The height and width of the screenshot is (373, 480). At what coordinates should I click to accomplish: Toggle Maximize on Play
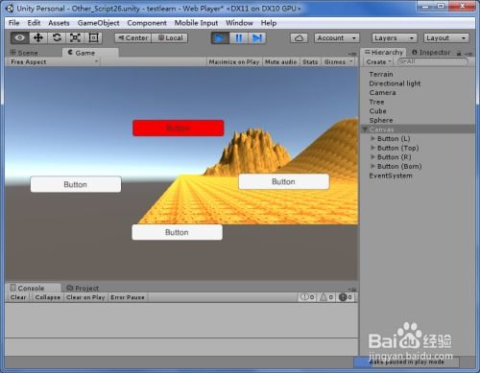tap(234, 62)
